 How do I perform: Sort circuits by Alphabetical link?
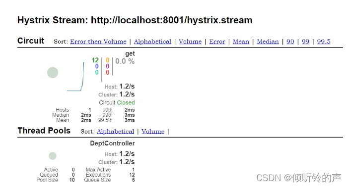152,42
